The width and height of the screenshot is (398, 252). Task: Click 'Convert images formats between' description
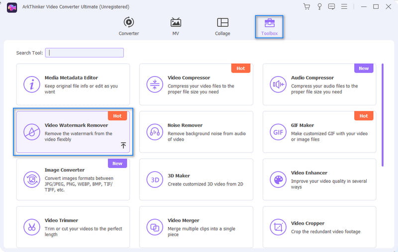[x=79, y=184]
